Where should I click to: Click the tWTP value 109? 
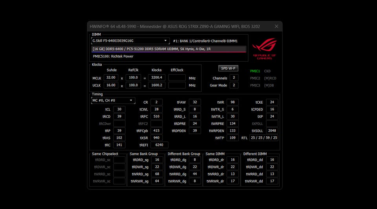pos(232,138)
